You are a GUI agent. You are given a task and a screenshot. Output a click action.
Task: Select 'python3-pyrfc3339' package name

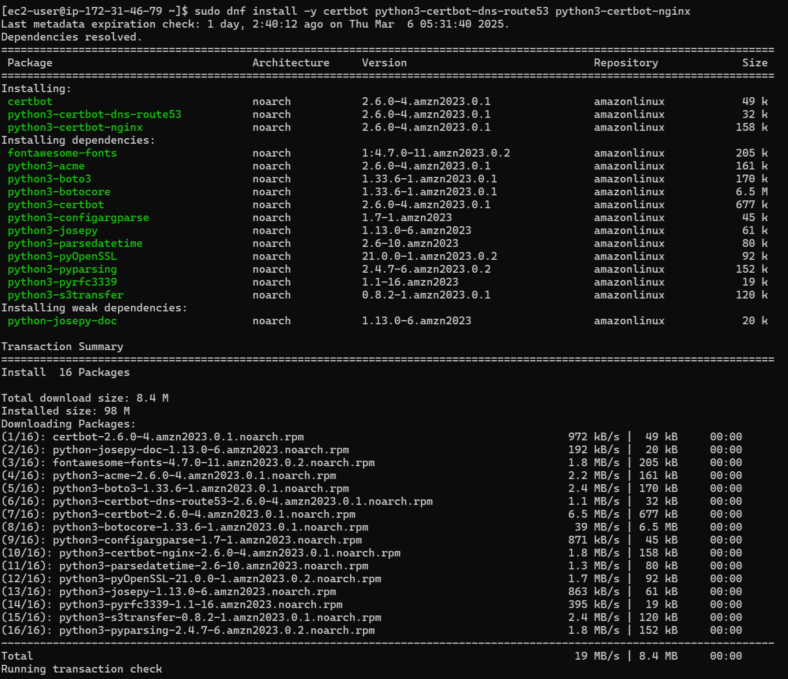point(62,282)
